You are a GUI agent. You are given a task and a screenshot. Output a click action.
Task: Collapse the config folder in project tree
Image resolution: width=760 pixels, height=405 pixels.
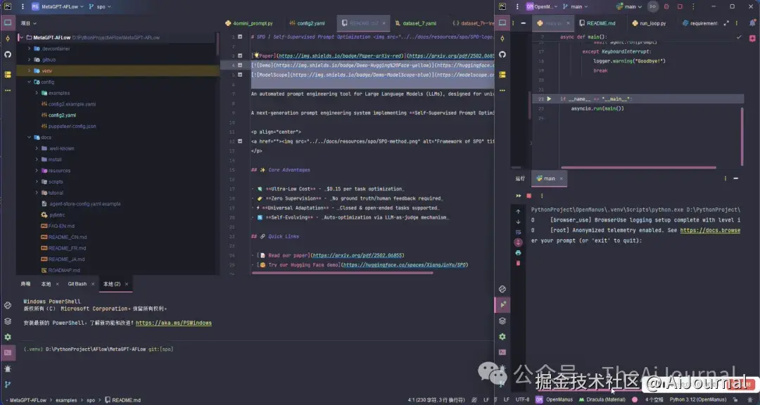tap(30, 82)
